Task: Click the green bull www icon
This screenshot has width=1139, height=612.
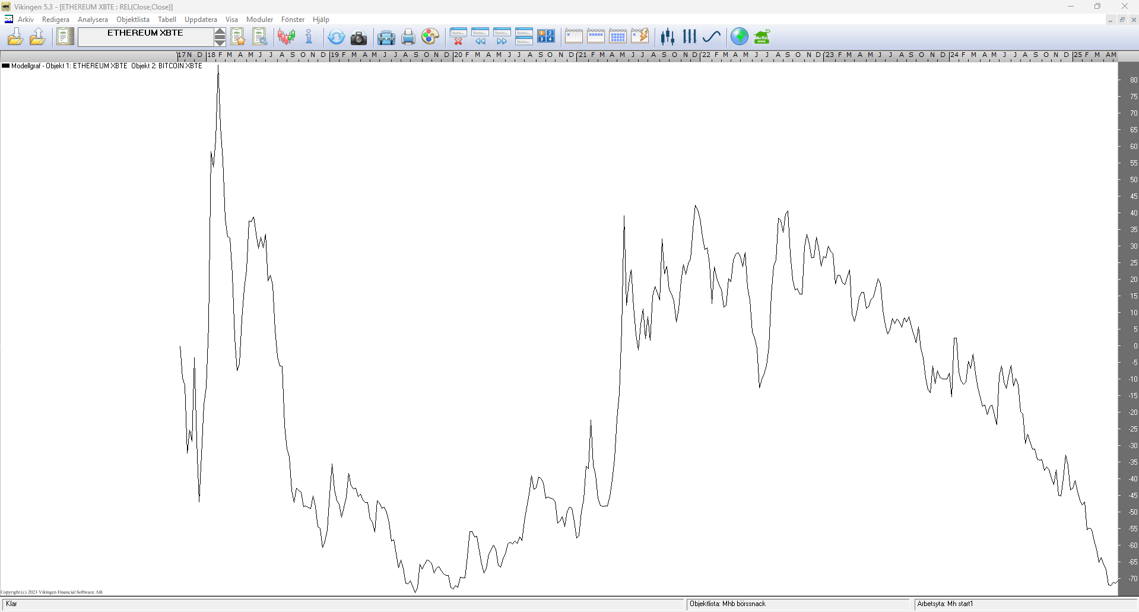Action: coord(762,37)
